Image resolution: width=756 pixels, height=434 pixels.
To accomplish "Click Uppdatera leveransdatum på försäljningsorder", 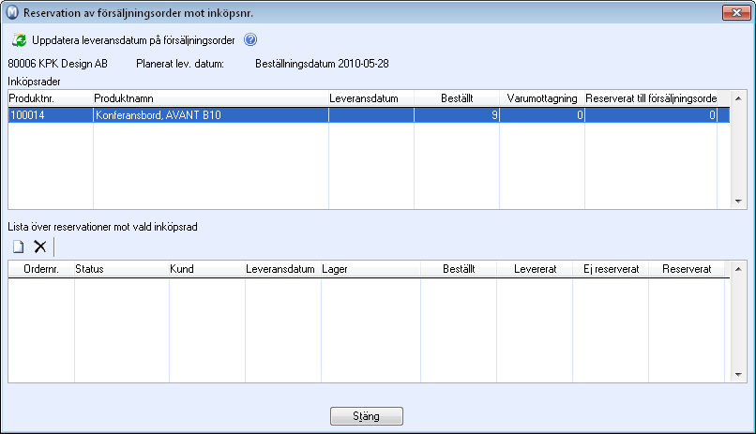I will pyautogui.click(x=133, y=40).
